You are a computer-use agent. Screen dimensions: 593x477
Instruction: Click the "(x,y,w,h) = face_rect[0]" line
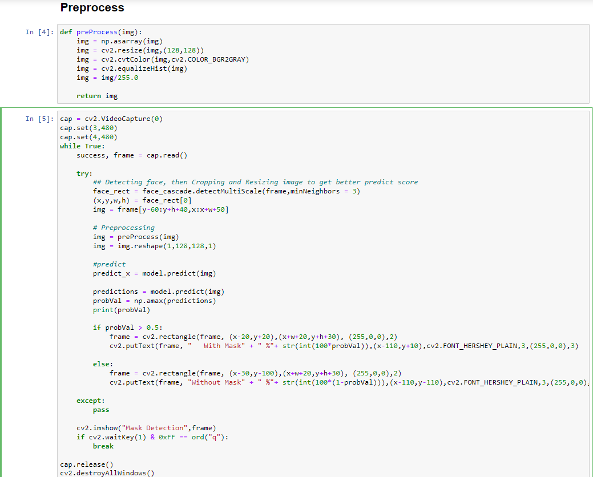point(142,200)
